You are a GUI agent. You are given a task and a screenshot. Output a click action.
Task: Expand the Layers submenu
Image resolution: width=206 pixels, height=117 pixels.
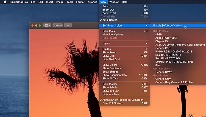tap(124, 44)
